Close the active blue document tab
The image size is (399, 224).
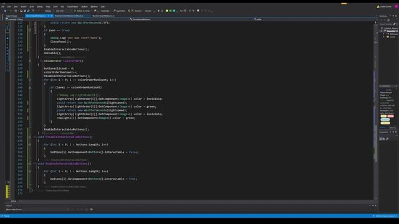point(51,16)
